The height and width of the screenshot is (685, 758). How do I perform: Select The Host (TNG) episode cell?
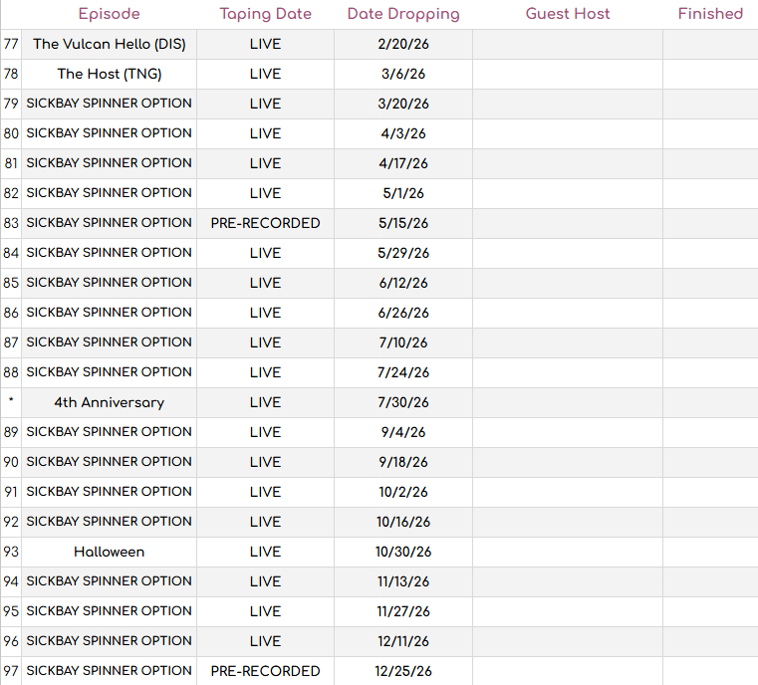pyautogui.click(x=109, y=74)
